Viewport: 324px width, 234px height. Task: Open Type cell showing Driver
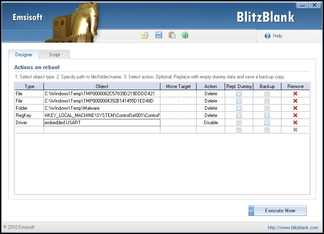pyautogui.click(x=29, y=122)
